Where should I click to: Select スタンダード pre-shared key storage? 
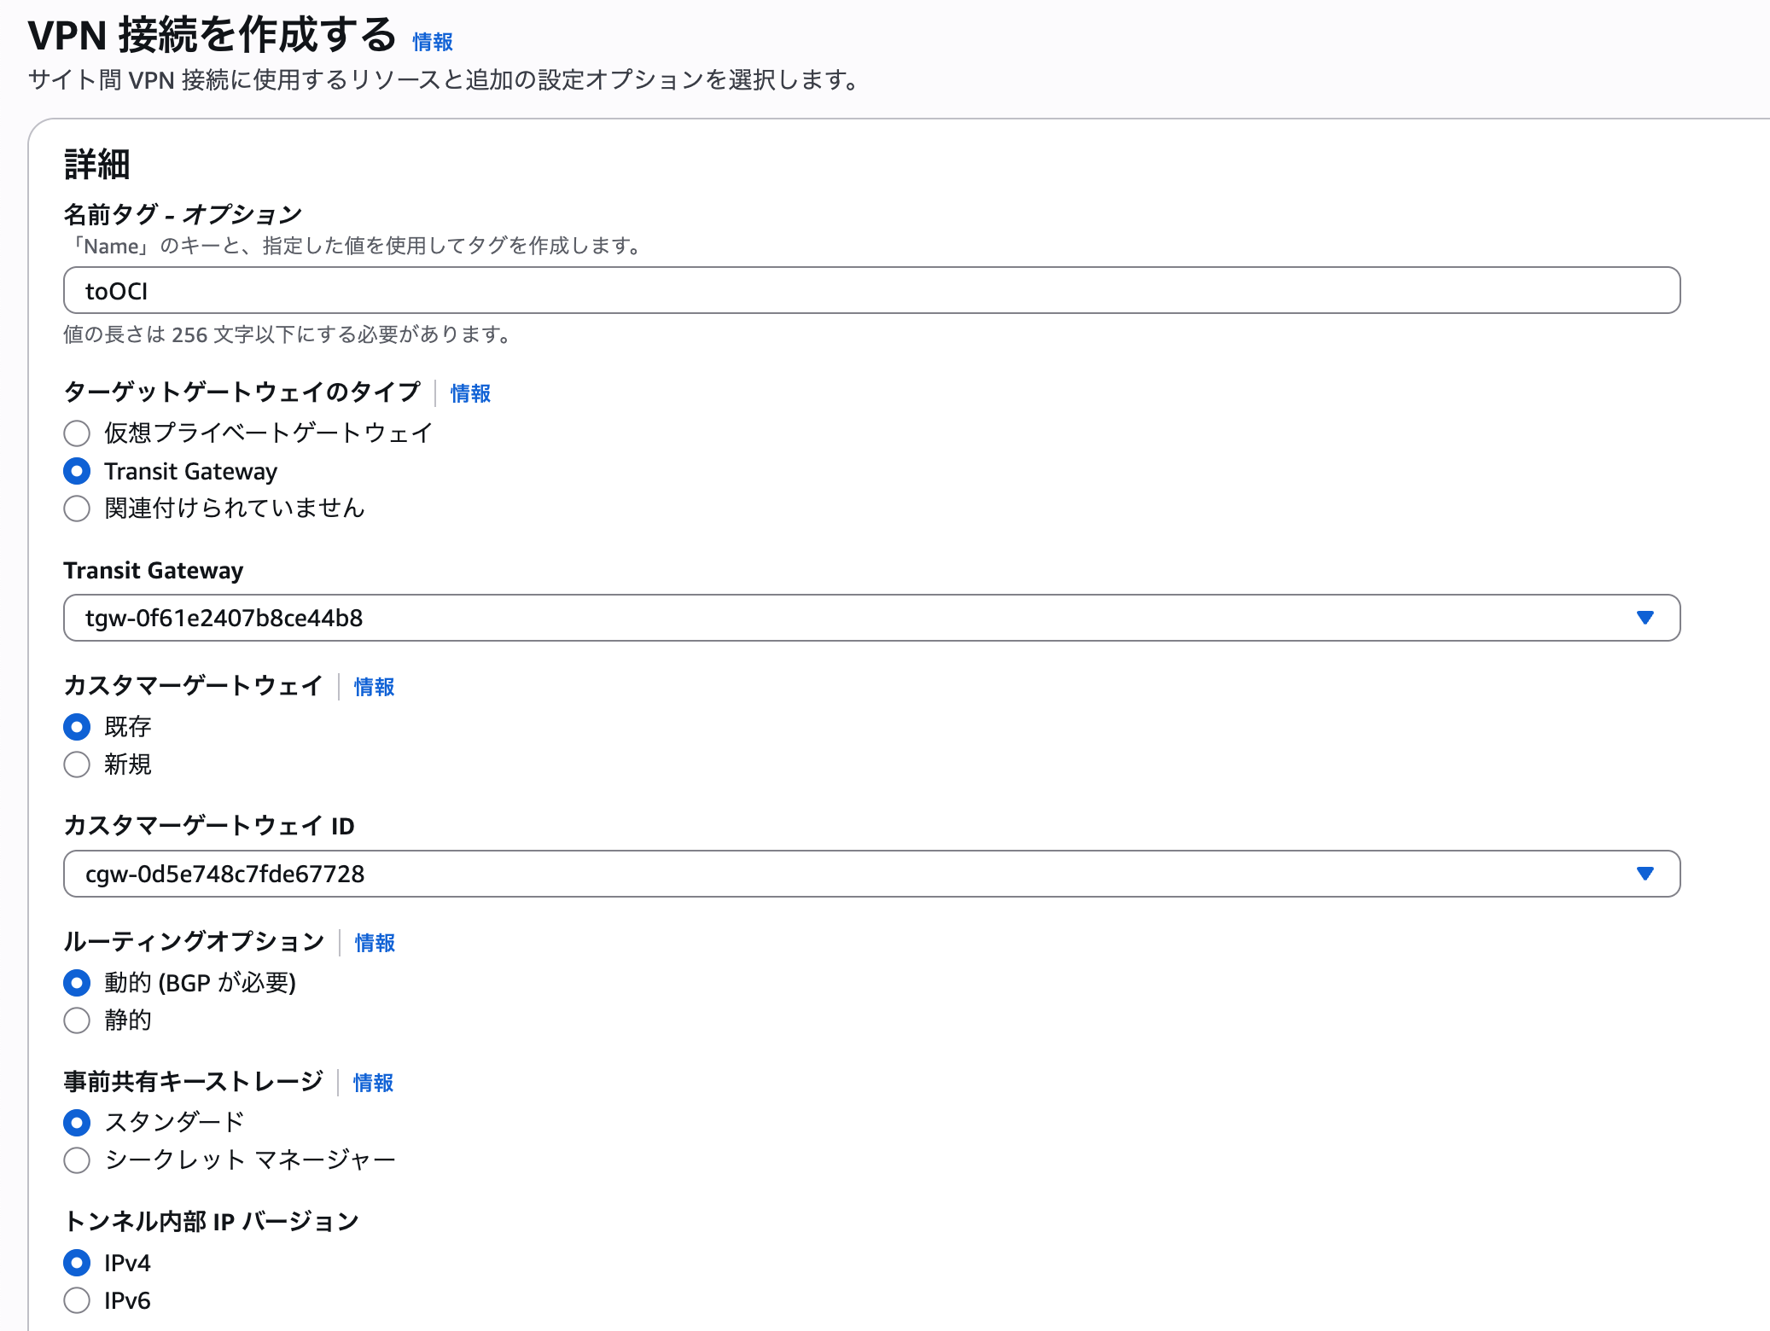pos(77,1123)
